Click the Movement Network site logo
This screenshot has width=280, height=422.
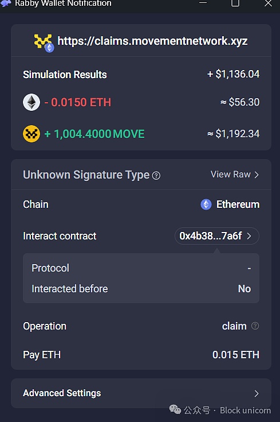[43, 42]
